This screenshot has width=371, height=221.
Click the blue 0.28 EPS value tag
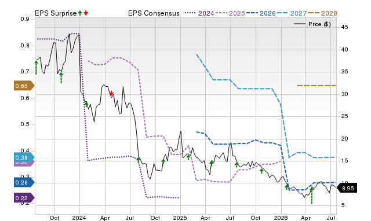pyautogui.click(x=24, y=182)
